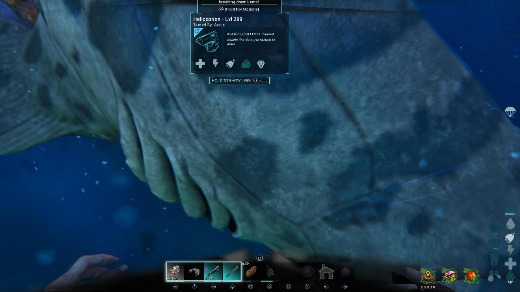Click the male gender symbol badge
Viewport: 520px width, 292px height.
pyautogui.click(x=197, y=31)
